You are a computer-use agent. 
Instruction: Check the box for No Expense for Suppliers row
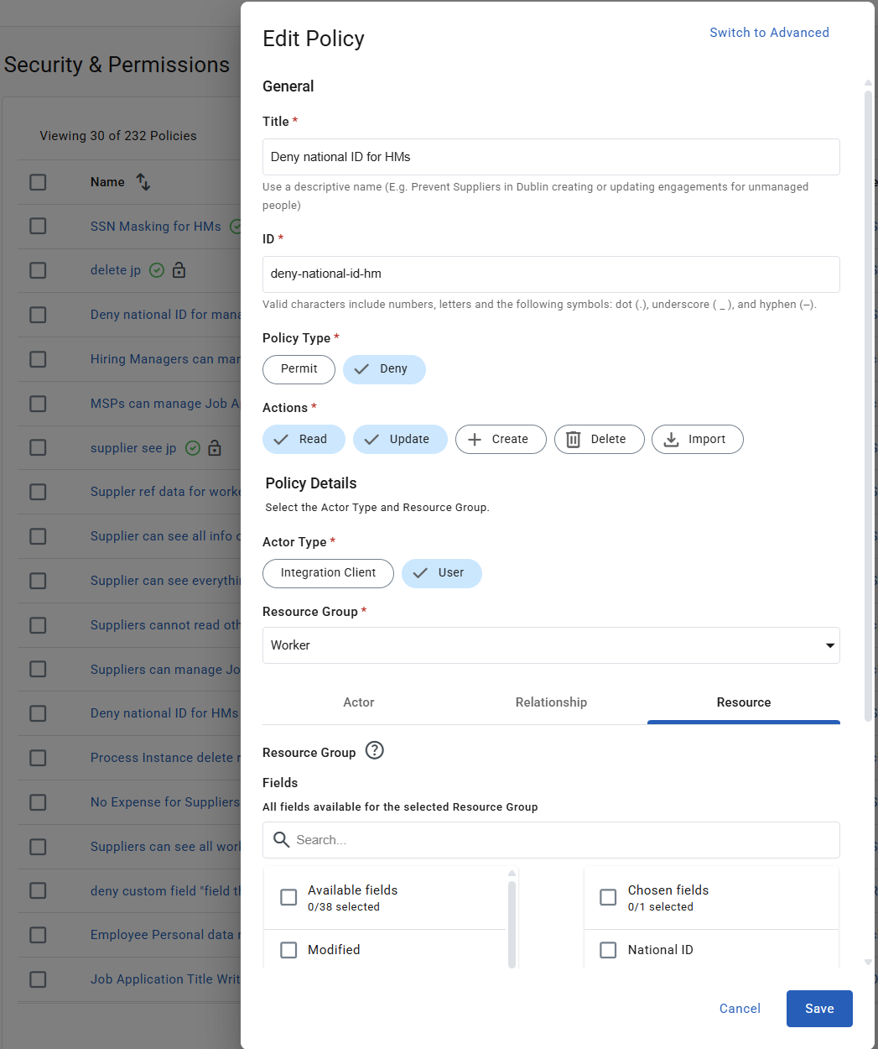[x=38, y=802]
